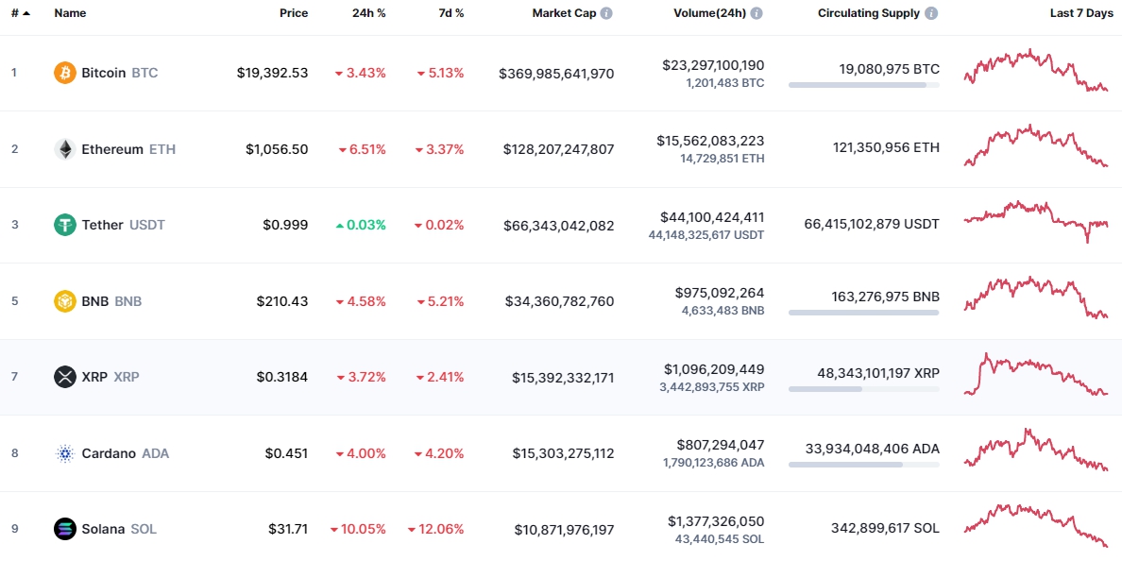Click Tether volume $44,100,424,411
The height and width of the screenshot is (561, 1122).
point(710,217)
